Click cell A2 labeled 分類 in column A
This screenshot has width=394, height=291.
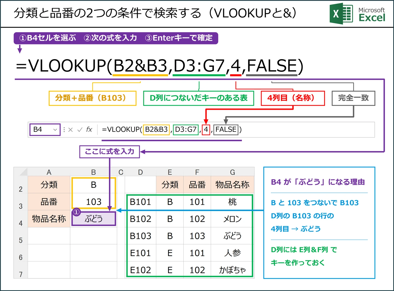tap(49, 185)
